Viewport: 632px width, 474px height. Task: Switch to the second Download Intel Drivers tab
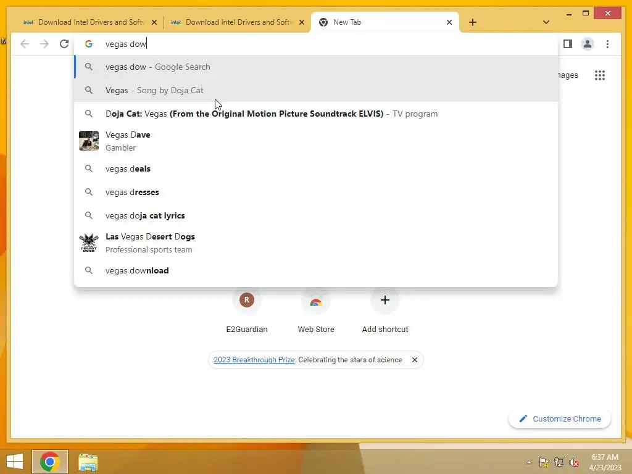tap(237, 22)
